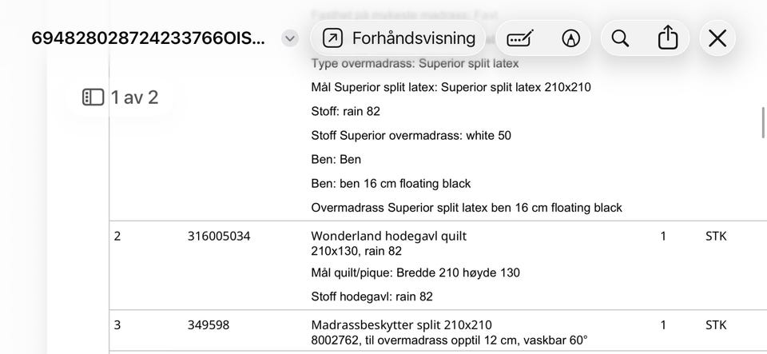Click the 'Stoff Superior overmadrass: white 50' line
767x354 pixels.
coord(411,136)
